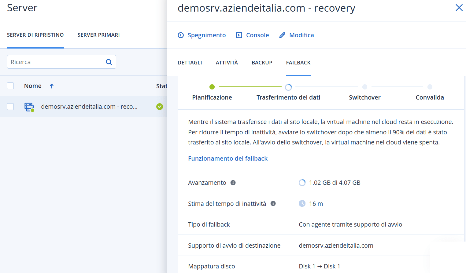The height and width of the screenshot is (273, 466).
Task: Select the demosrv.aziendeitalia.com - reco... row name
Action: pyautogui.click(x=89, y=107)
